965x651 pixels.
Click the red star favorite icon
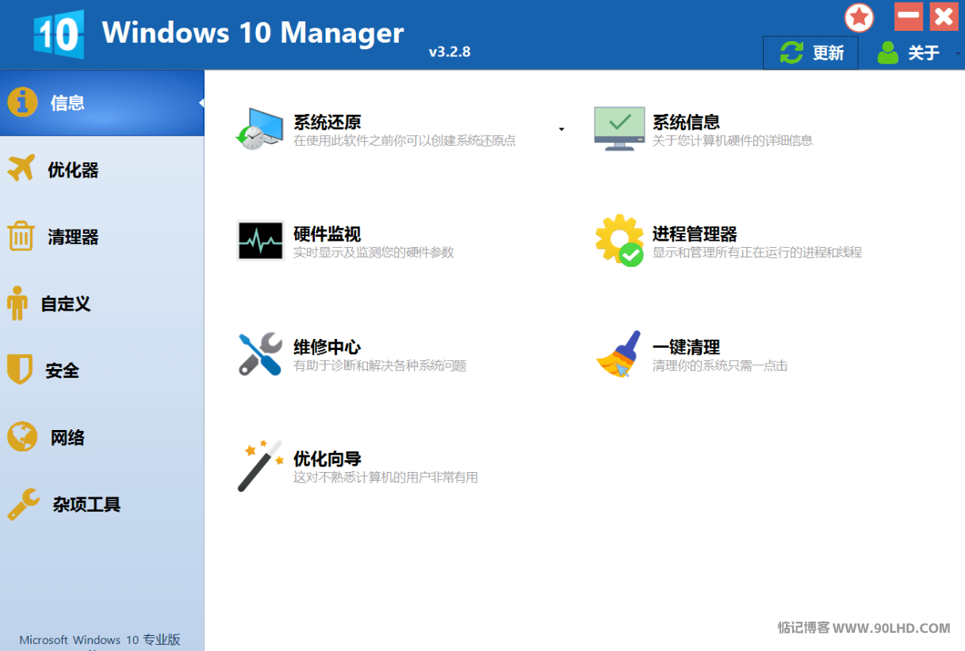click(859, 17)
